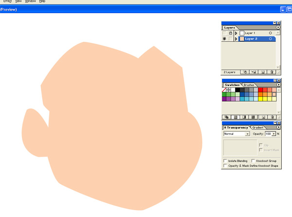Image resolution: width=292 pixels, height=217 pixels.
Task: Click Delete Selection trash icon in Layers panel
Action: click(272, 72)
